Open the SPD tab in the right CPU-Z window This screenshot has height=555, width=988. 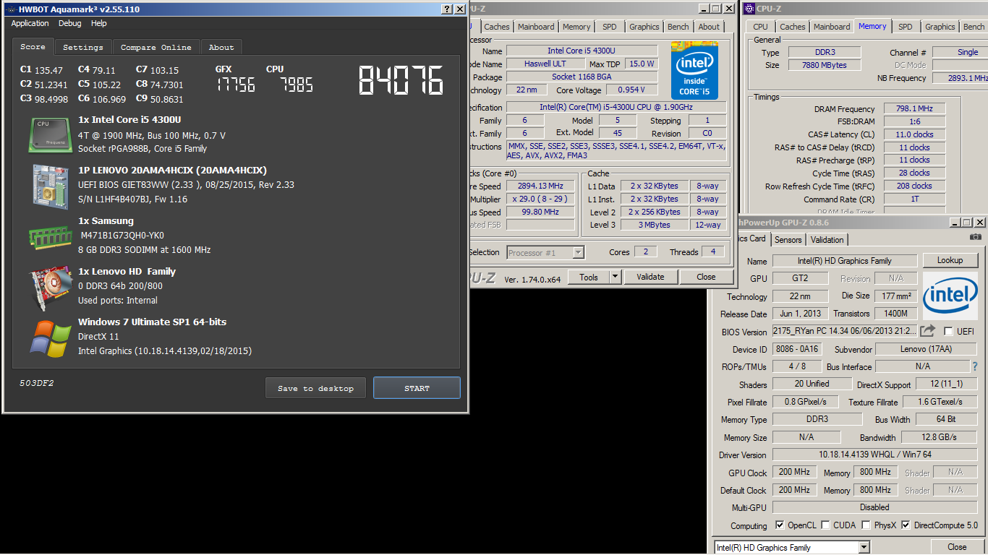pyautogui.click(x=906, y=27)
